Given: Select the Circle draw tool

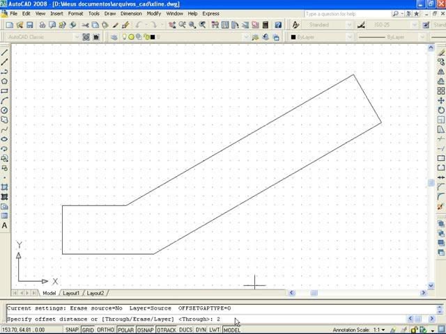Looking at the screenshot, I should click(x=4, y=110).
